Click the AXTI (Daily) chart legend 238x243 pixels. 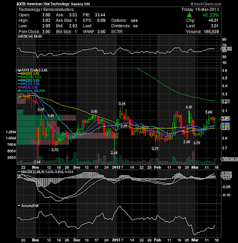32,70
